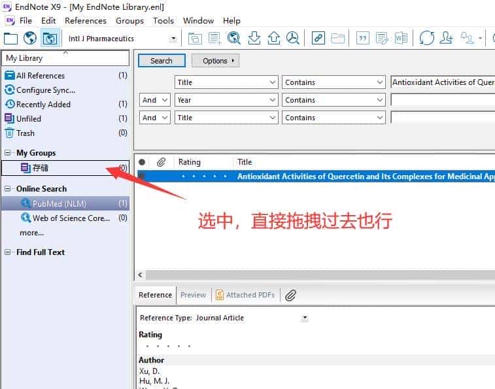Click paperclip attach file icon in tab bar

(x=290, y=296)
